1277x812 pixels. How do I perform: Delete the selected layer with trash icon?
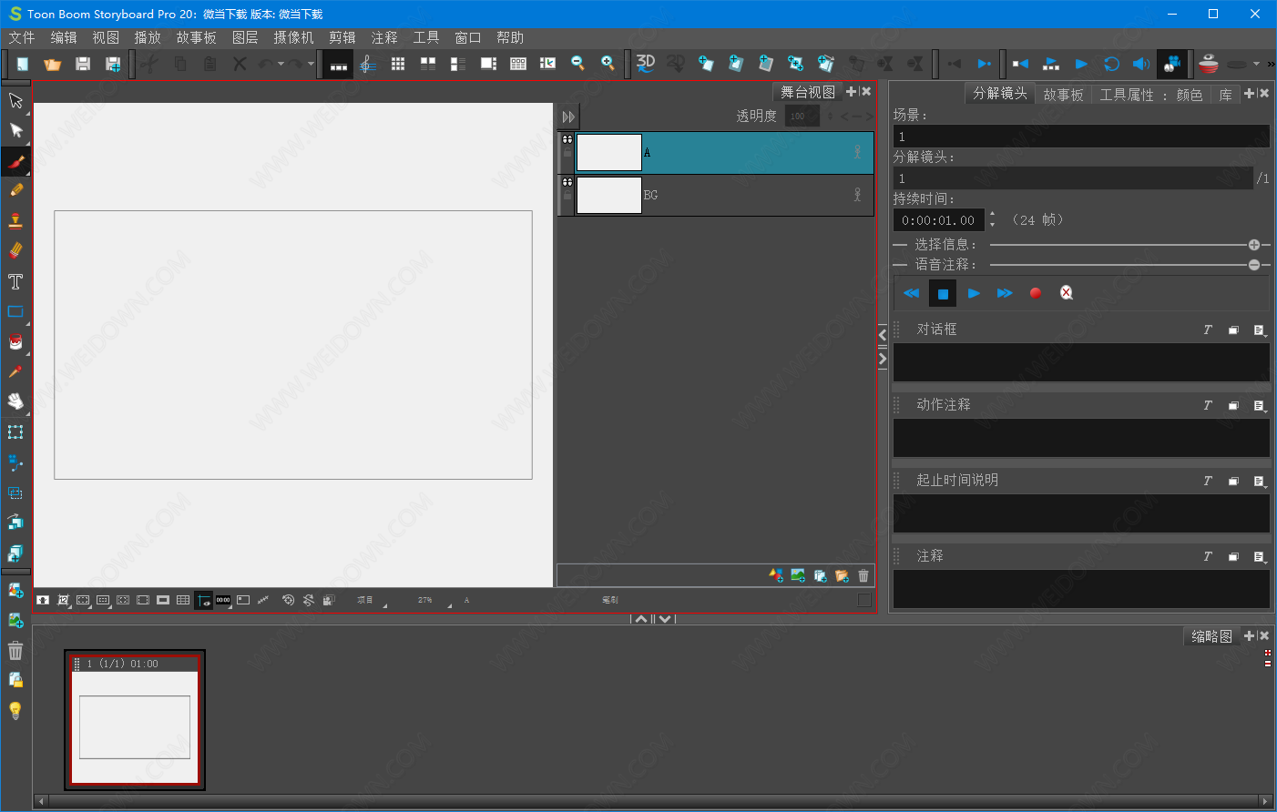[863, 575]
